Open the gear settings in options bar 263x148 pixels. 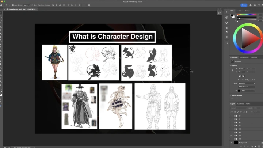(89, 5)
